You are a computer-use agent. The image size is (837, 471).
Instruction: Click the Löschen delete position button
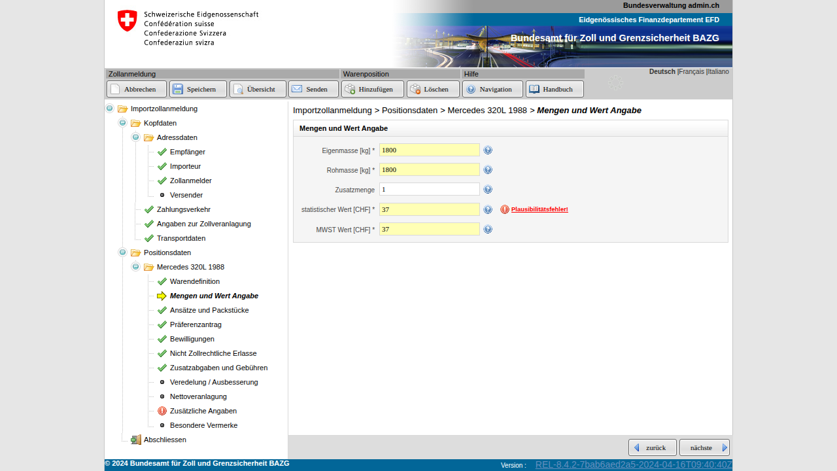coord(432,89)
